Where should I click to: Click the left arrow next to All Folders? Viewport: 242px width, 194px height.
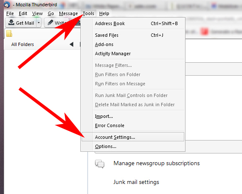click(72, 44)
